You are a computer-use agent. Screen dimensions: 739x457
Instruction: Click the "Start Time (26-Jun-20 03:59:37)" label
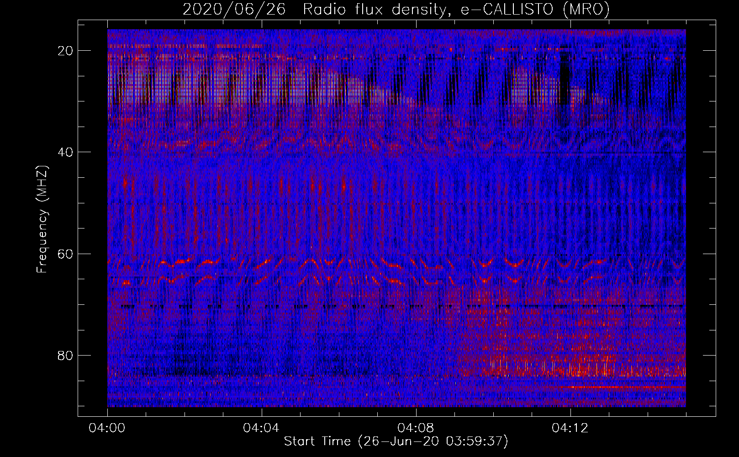click(396, 441)
